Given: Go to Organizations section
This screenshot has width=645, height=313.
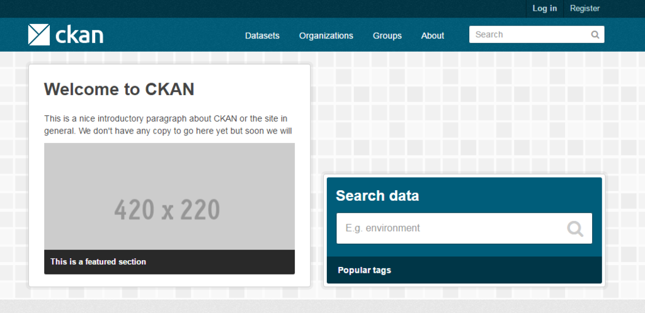Looking at the screenshot, I should coord(326,36).
